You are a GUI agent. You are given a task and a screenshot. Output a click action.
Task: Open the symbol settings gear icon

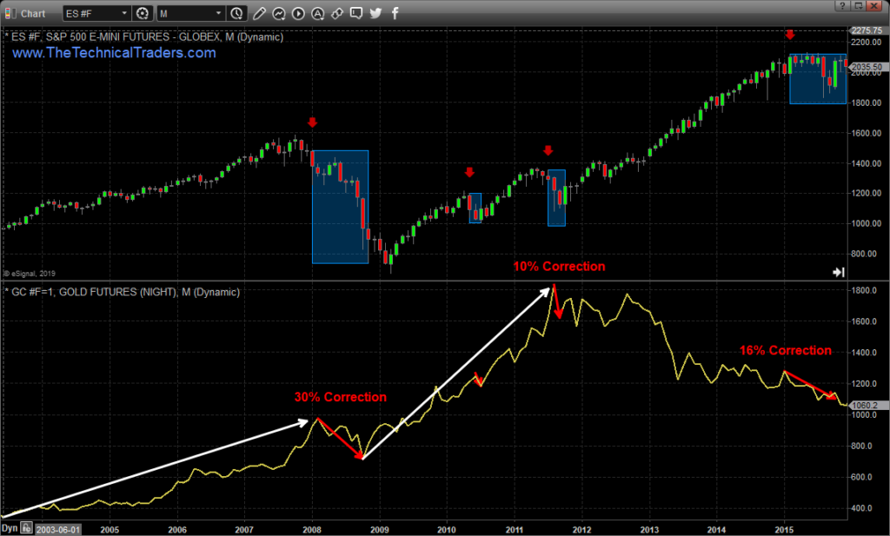pos(143,13)
